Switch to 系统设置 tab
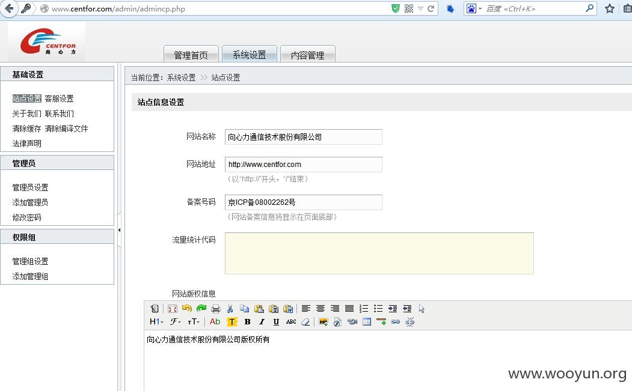This screenshot has height=391, width=632. tap(250, 55)
